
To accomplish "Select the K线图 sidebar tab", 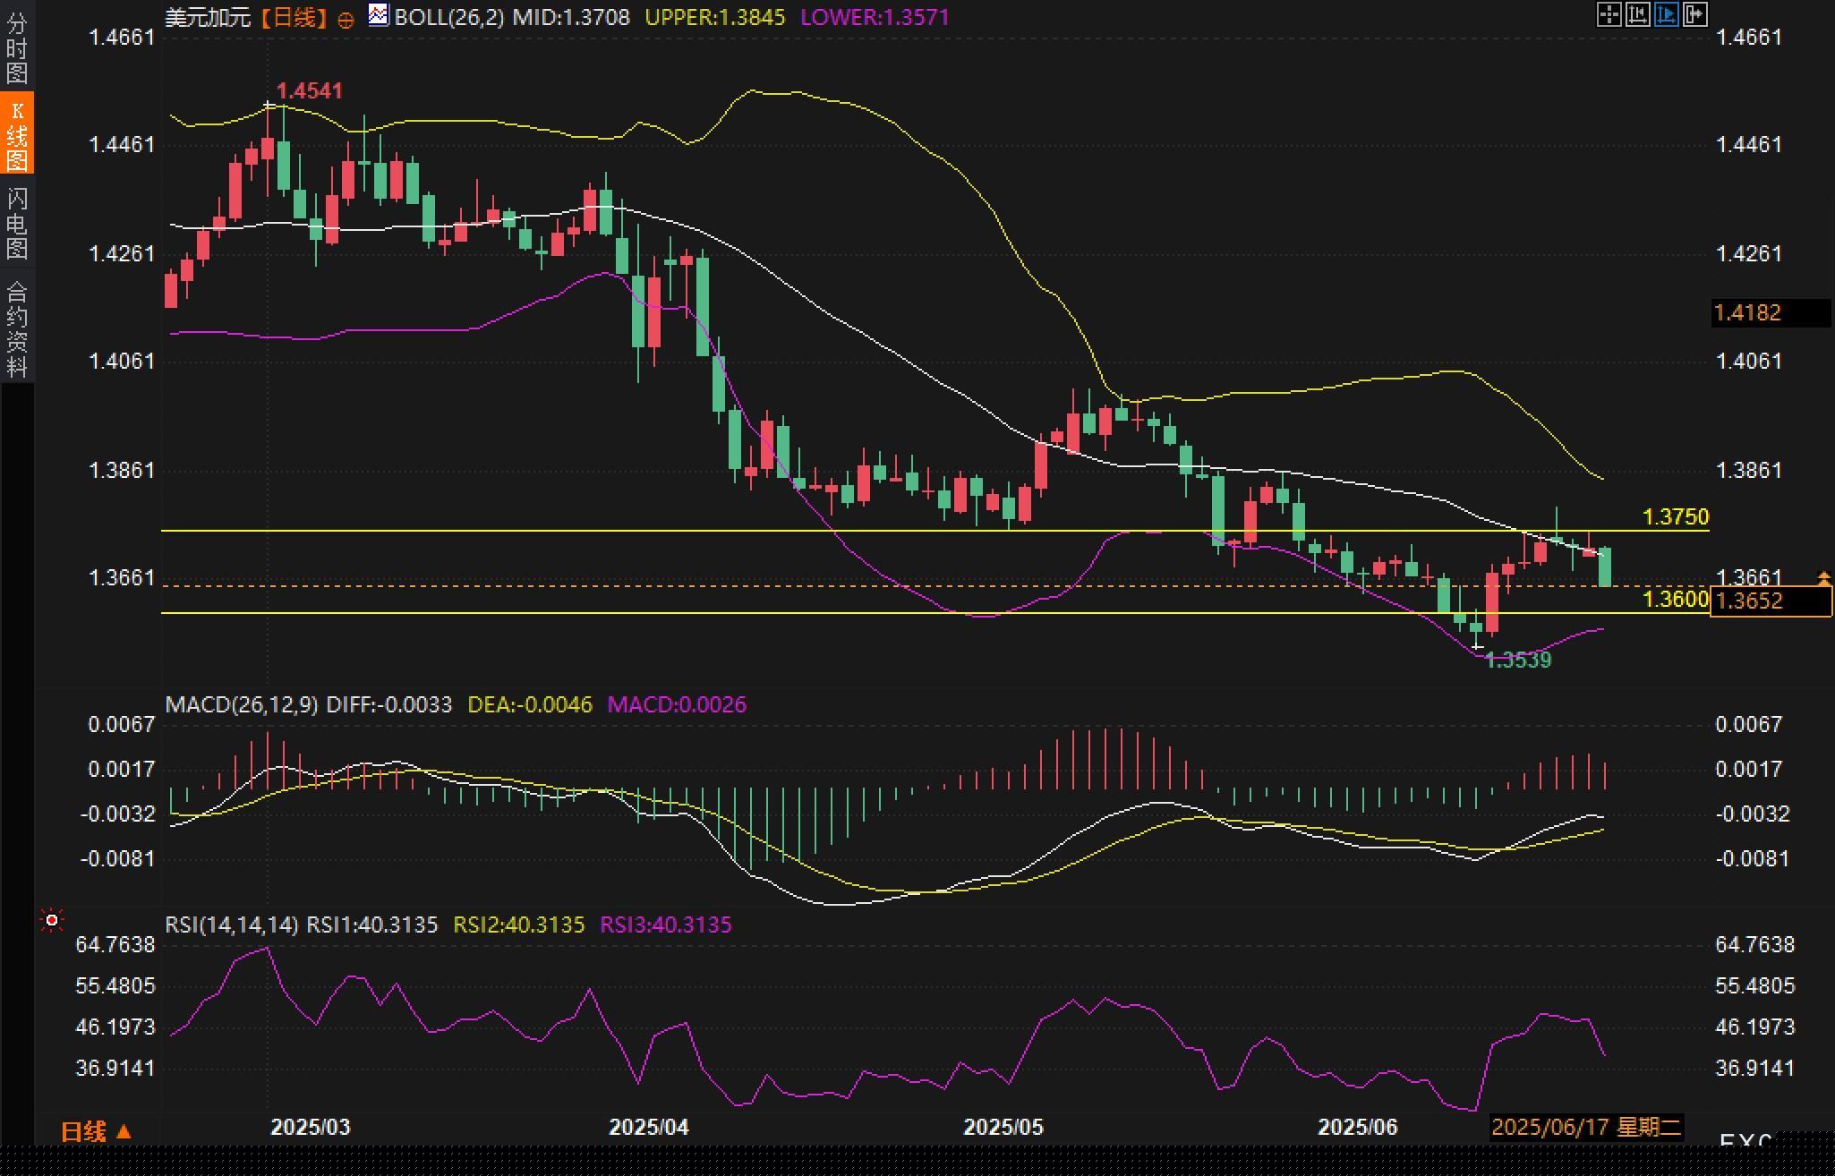I will click(17, 134).
